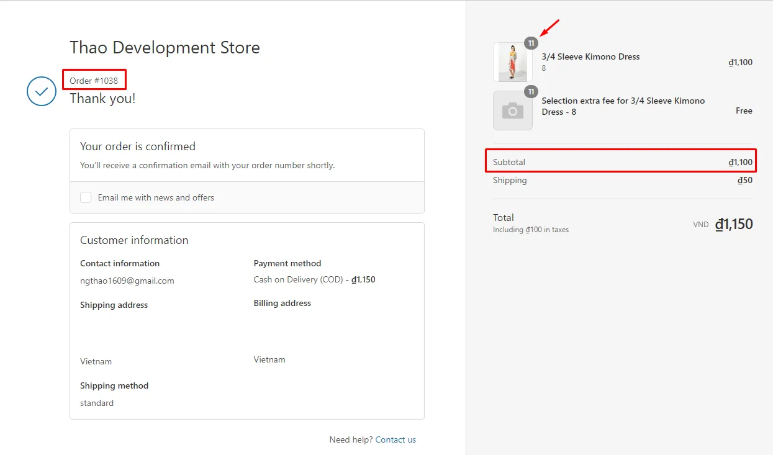This screenshot has width=773, height=455.
Task: Select the email ngthao1609@gmail.com
Action: [x=127, y=281]
